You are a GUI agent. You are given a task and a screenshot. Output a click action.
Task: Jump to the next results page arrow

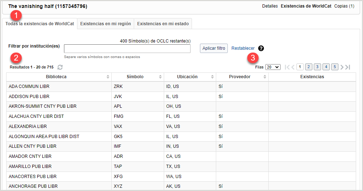coord(342,67)
